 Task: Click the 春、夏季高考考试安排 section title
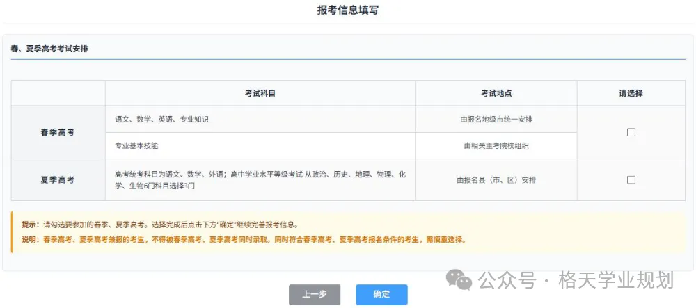pyautogui.click(x=49, y=49)
